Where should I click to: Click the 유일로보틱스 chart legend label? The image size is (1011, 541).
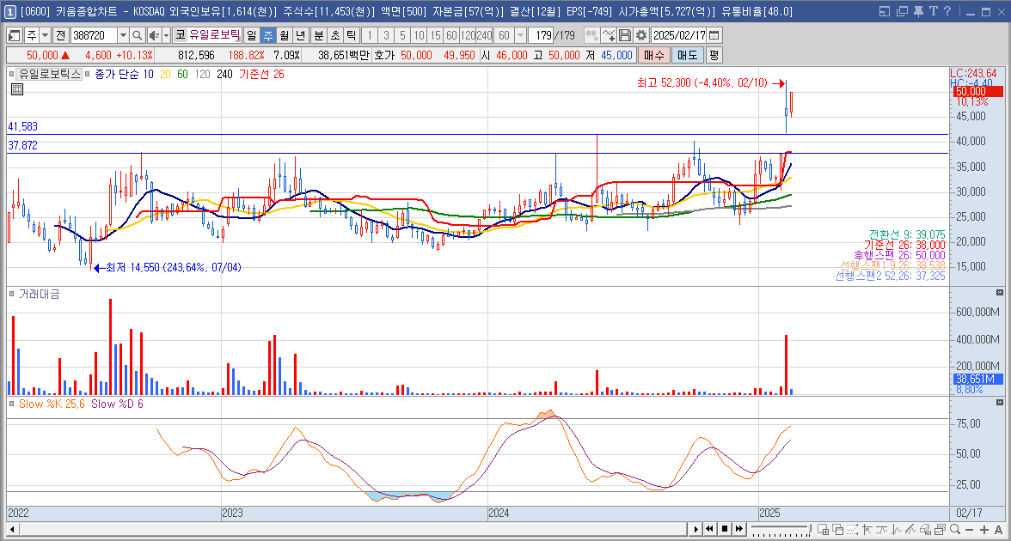click(x=50, y=74)
